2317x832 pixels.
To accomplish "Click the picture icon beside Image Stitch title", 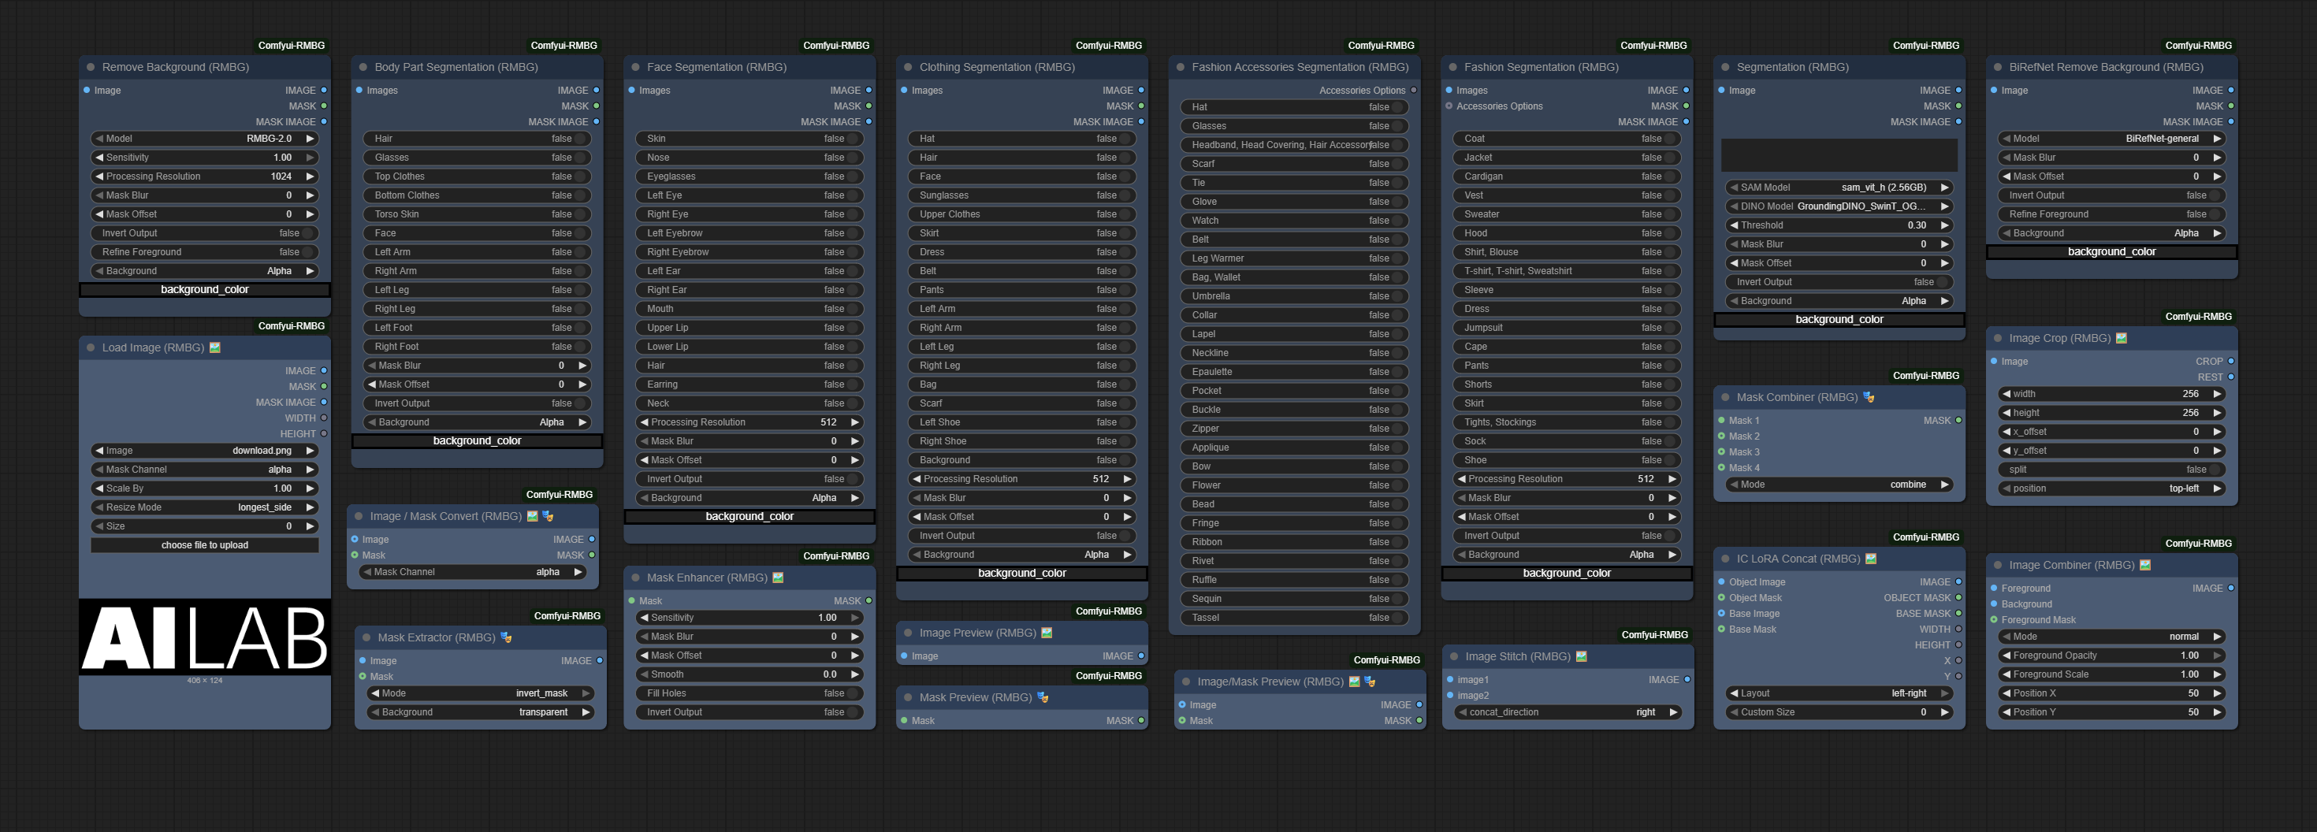I will pyautogui.click(x=1581, y=656).
